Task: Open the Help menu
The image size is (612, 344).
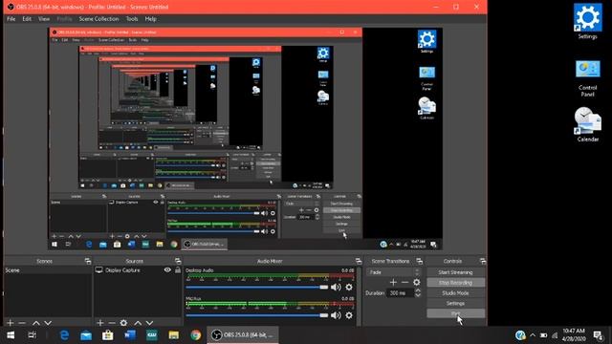Action: pos(151,19)
